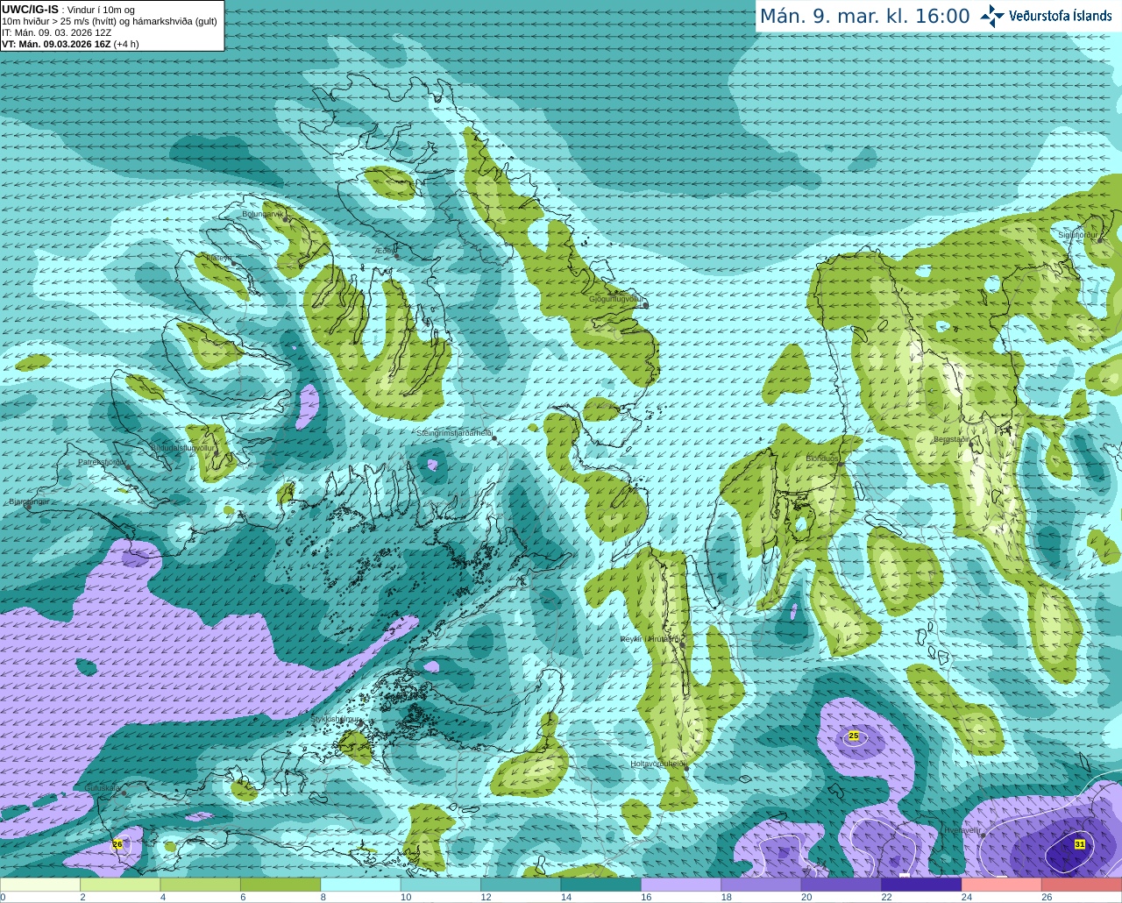The image size is (1122, 903).
Task: Click the Hveravellir station label
Action: (962, 830)
